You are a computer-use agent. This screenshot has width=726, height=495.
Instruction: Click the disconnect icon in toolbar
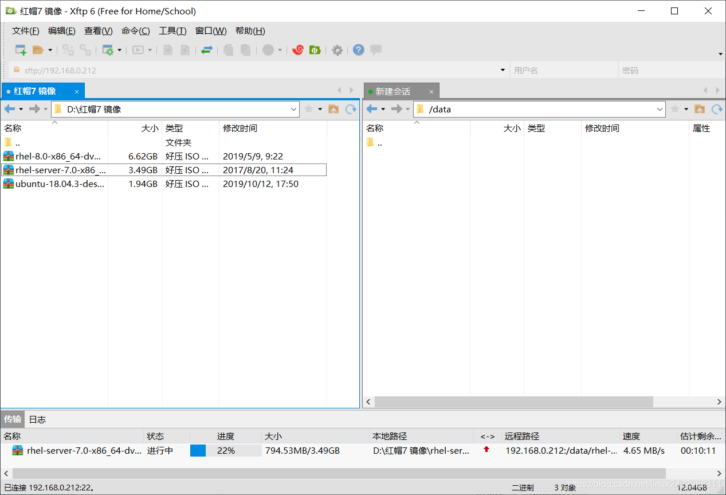coord(85,50)
